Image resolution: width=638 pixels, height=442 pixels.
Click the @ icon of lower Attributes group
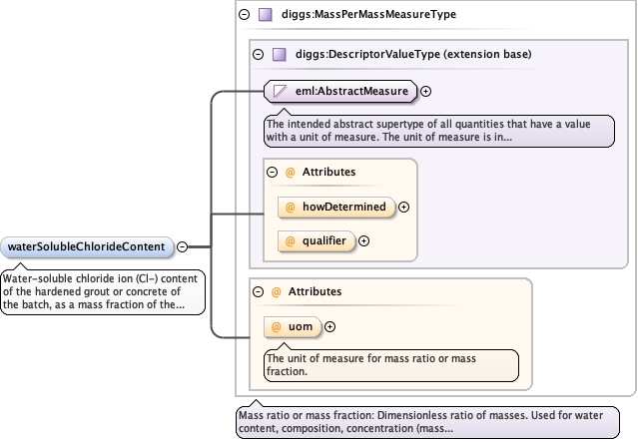[x=277, y=292]
